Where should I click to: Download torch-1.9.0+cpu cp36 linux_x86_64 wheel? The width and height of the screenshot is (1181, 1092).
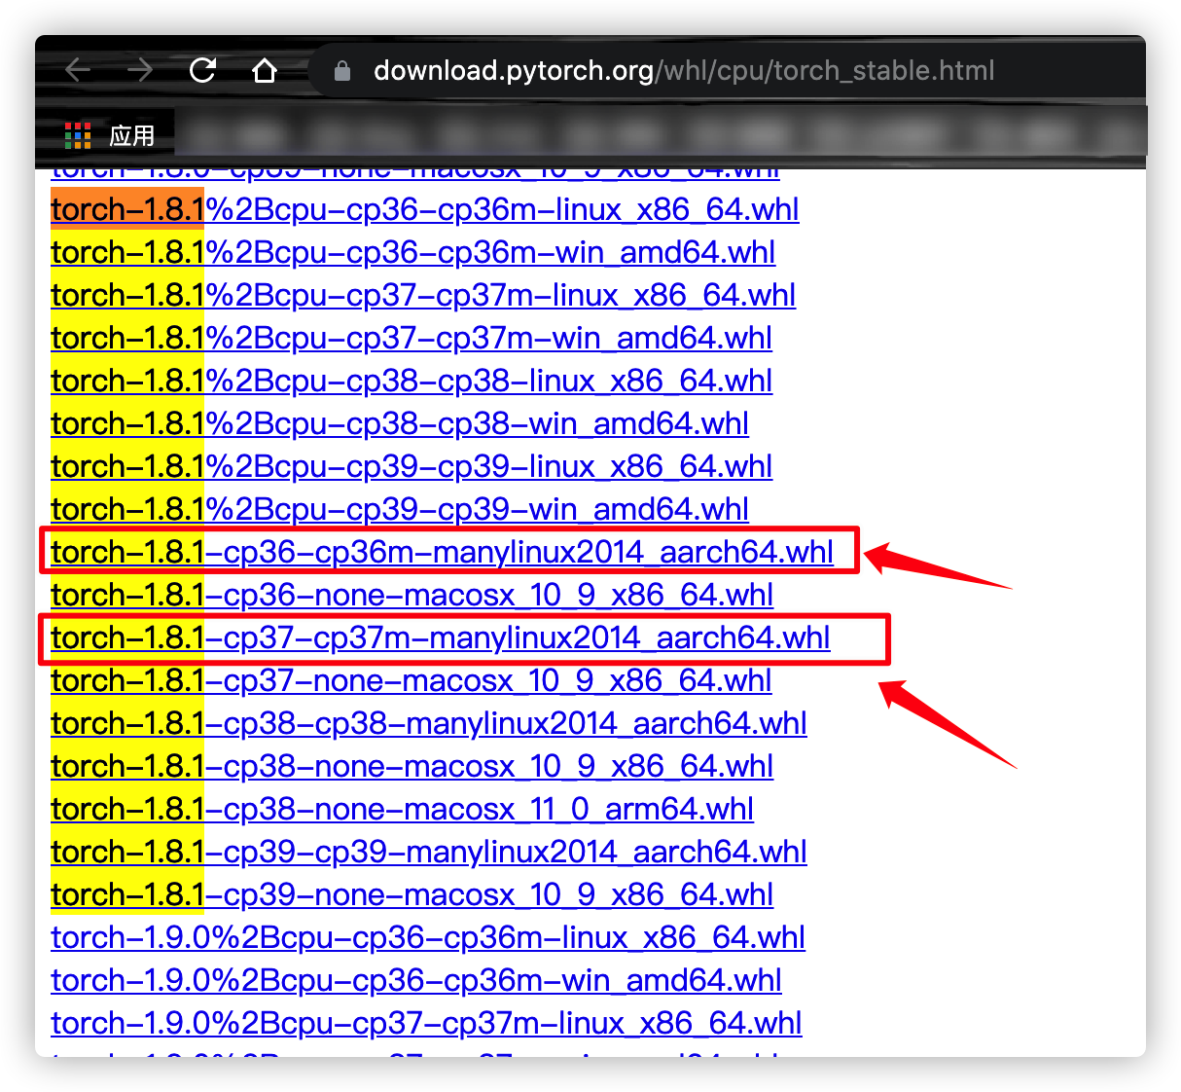(x=428, y=937)
